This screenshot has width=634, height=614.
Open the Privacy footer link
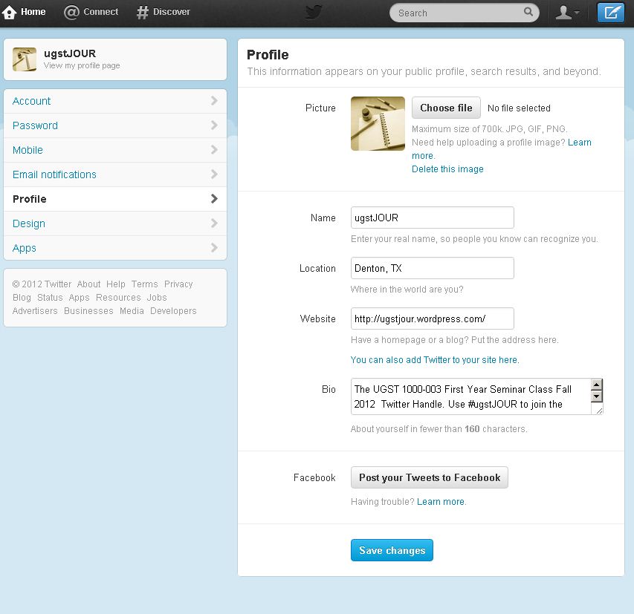pos(178,284)
